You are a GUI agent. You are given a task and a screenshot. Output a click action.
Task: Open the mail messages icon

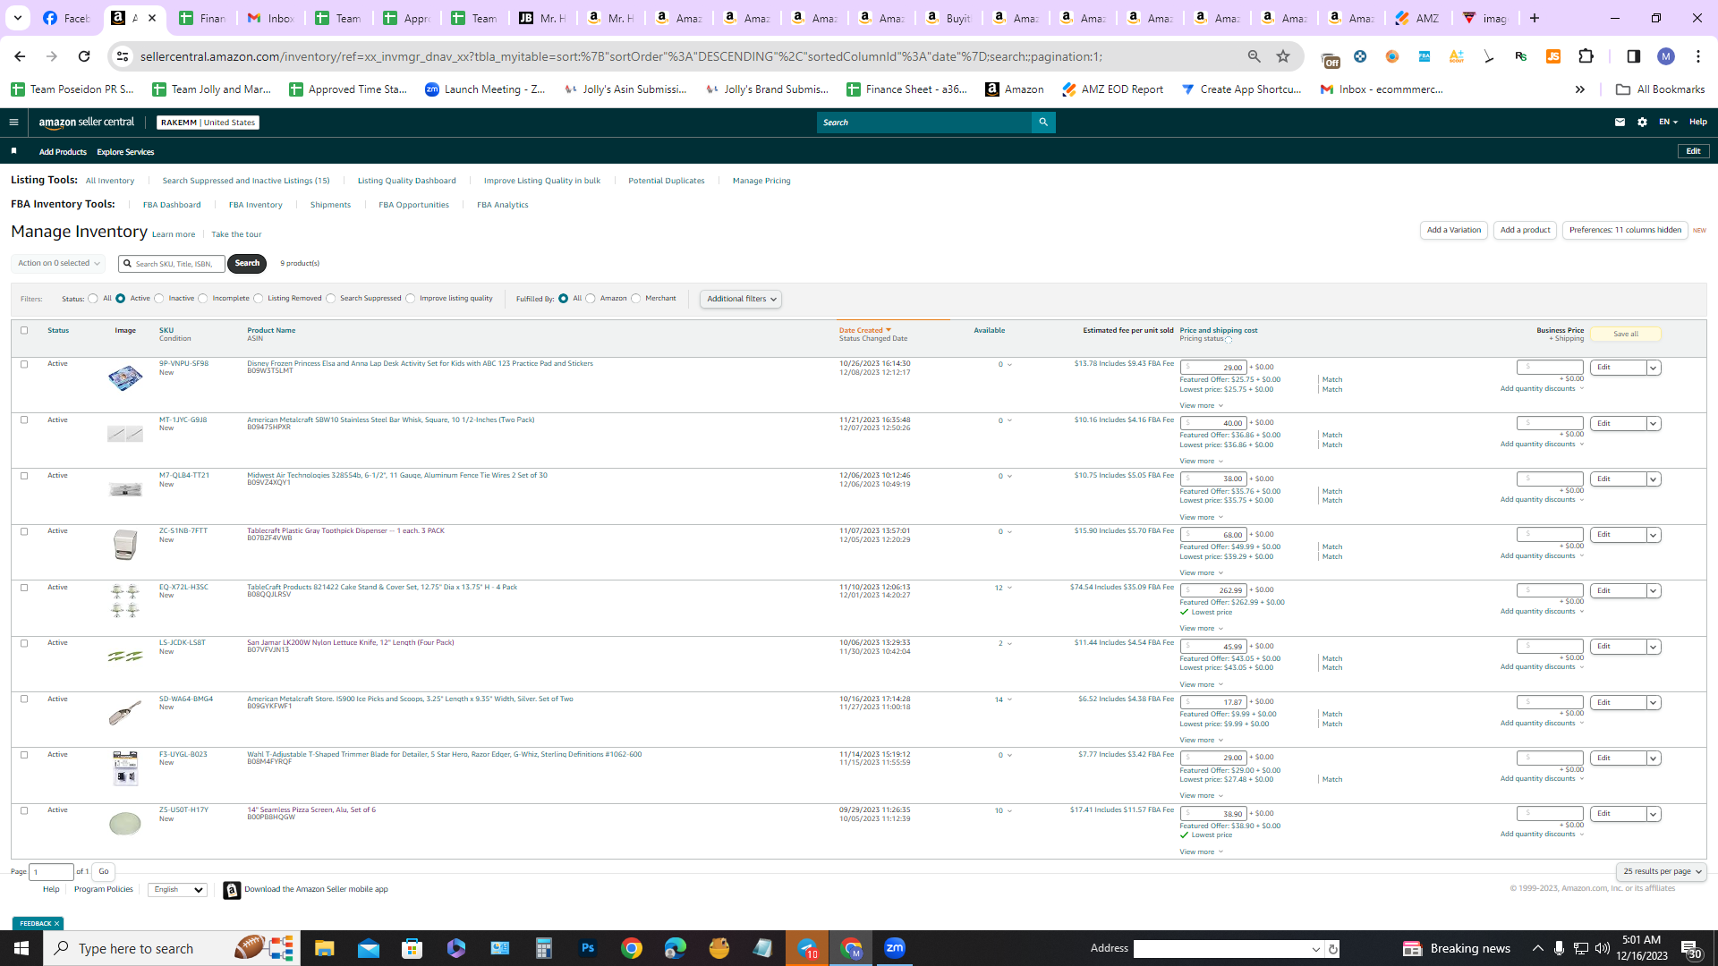tap(1620, 123)
